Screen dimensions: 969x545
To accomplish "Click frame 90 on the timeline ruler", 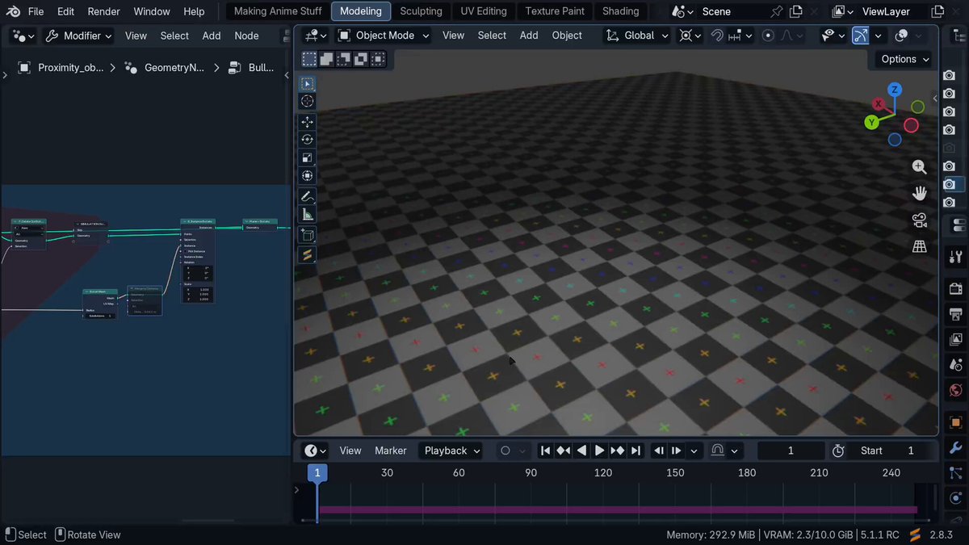I will click(531, 472).
